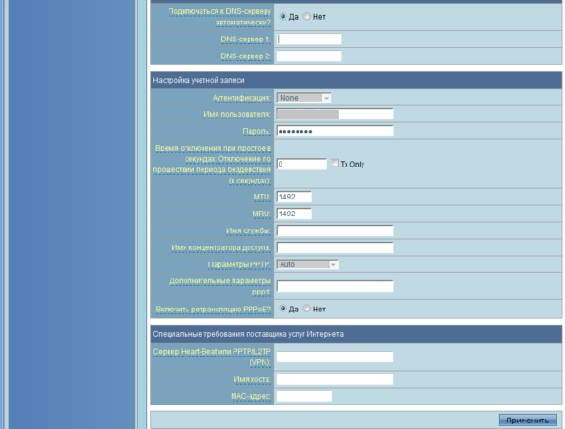Click the DNS-сервер 2 input field
Screen dimensions: 565x429
(309, 56)
